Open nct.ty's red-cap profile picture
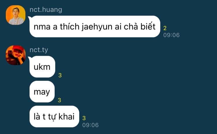 pos(16,55)
